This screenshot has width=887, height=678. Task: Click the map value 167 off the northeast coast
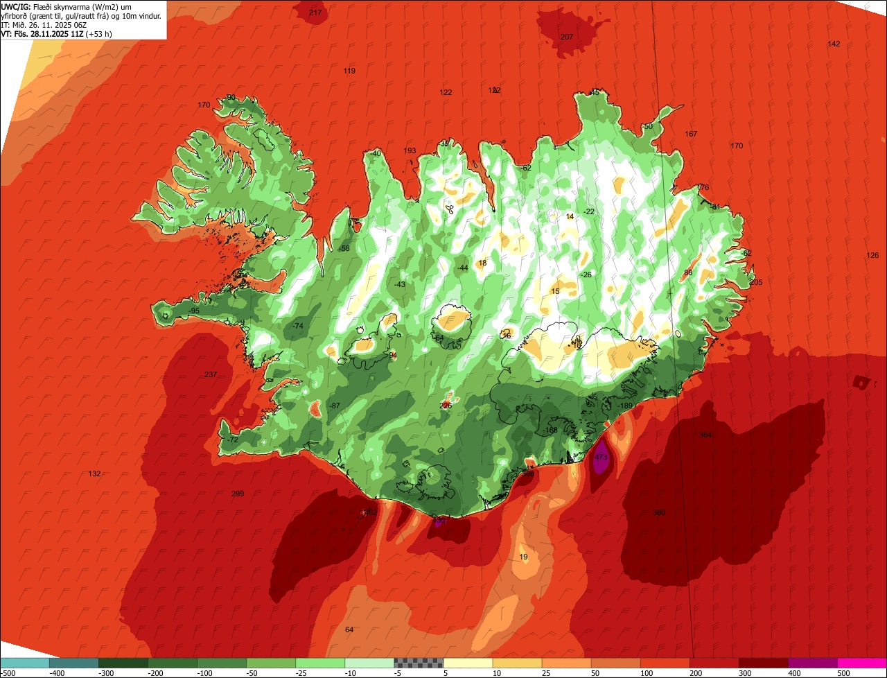pyautogui.click(x=691, y=134)
